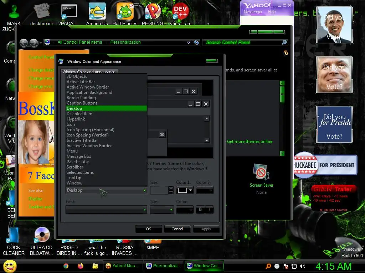Click the item Size spinner arrows
The image size is (365, 273).
click(x=171, y=191)
